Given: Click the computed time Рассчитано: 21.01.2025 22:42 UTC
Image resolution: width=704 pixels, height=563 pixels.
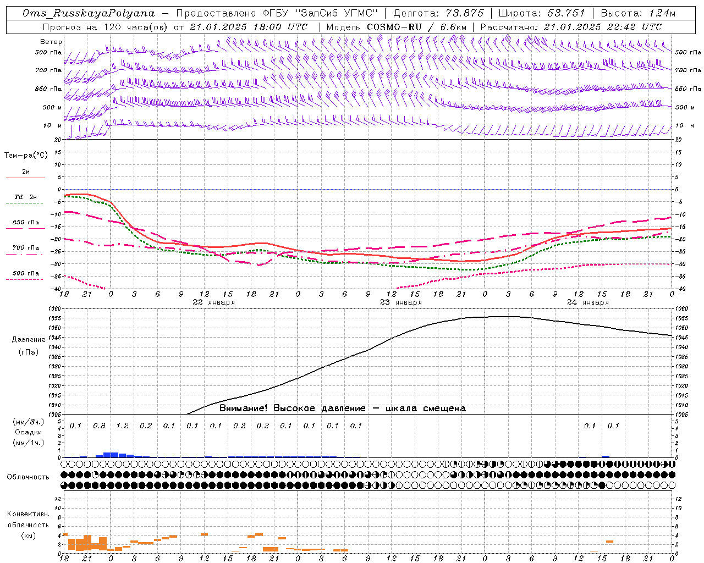Looking at the screenshot, I should click(x=571, y=27).
